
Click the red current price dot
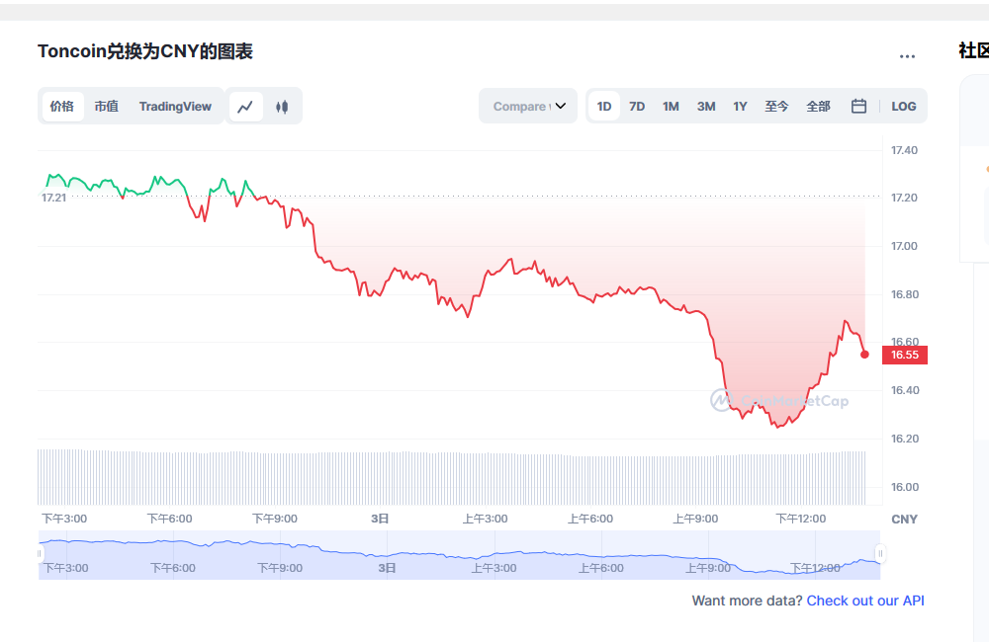click(864, 355)
